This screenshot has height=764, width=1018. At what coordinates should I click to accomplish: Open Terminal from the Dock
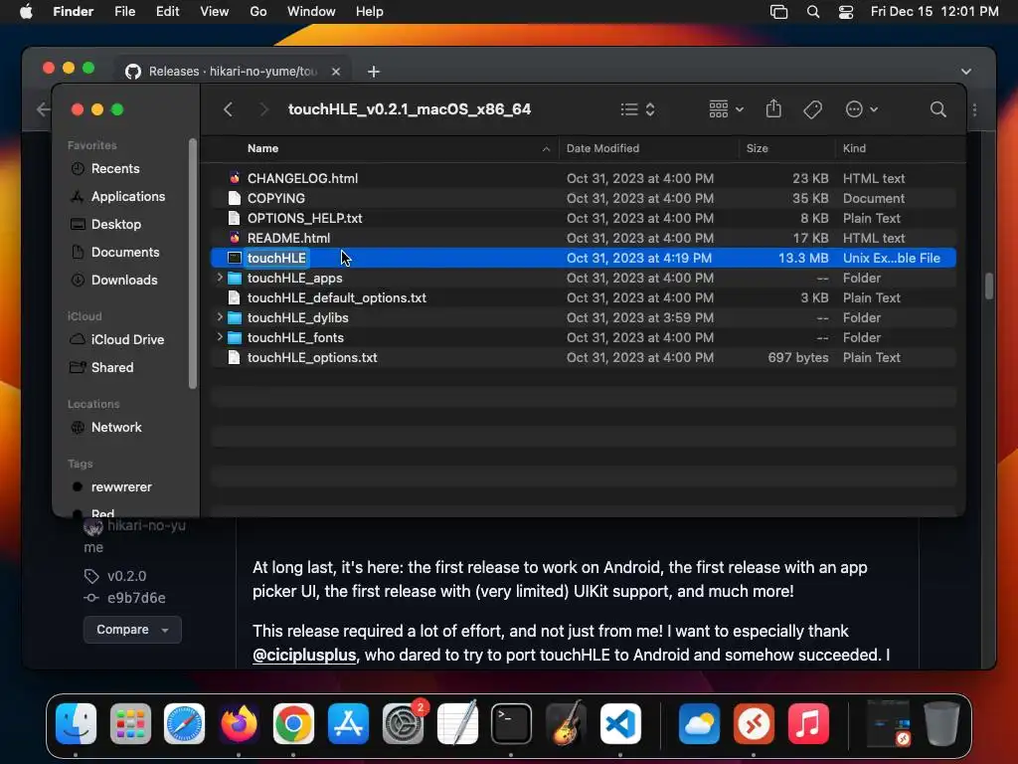click(511, 723)
